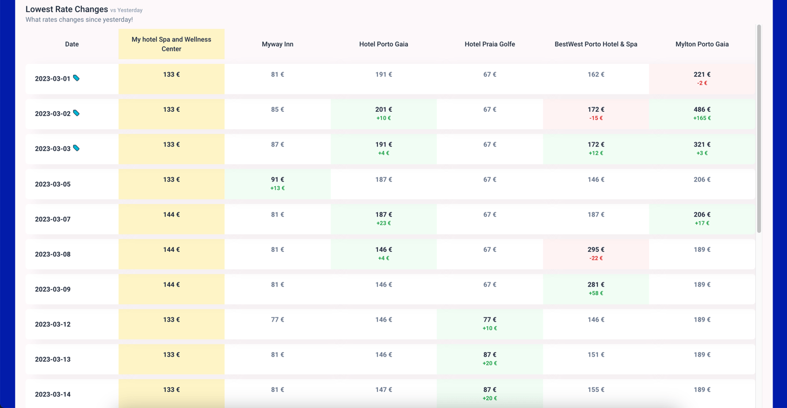Click BestWest 155 € rate on 2023-03-14
The width and height of the screenshot is (787, 408).
pyautogui.click(x=596, y=390)
